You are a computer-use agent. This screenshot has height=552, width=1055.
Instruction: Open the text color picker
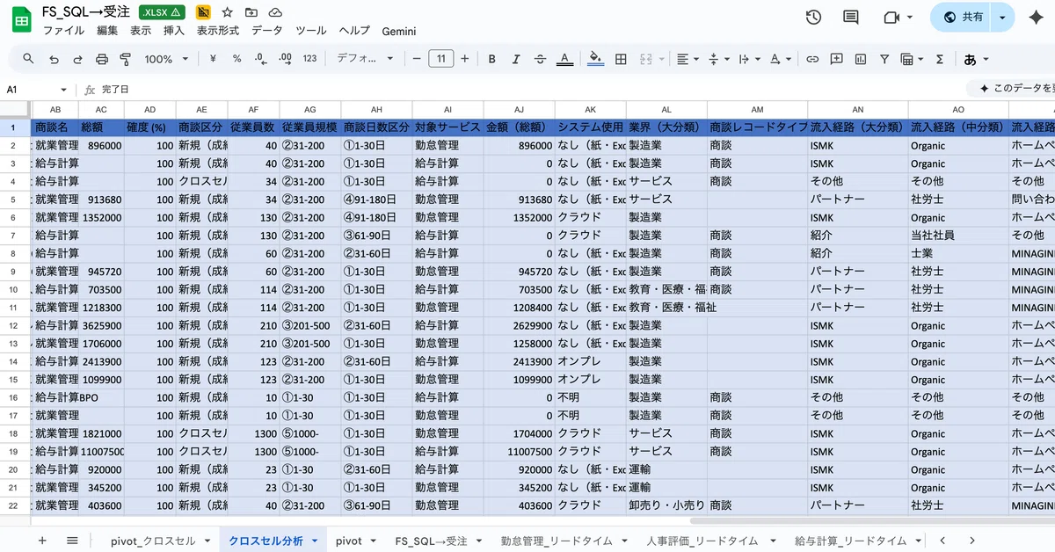click(x=564, y=59)
